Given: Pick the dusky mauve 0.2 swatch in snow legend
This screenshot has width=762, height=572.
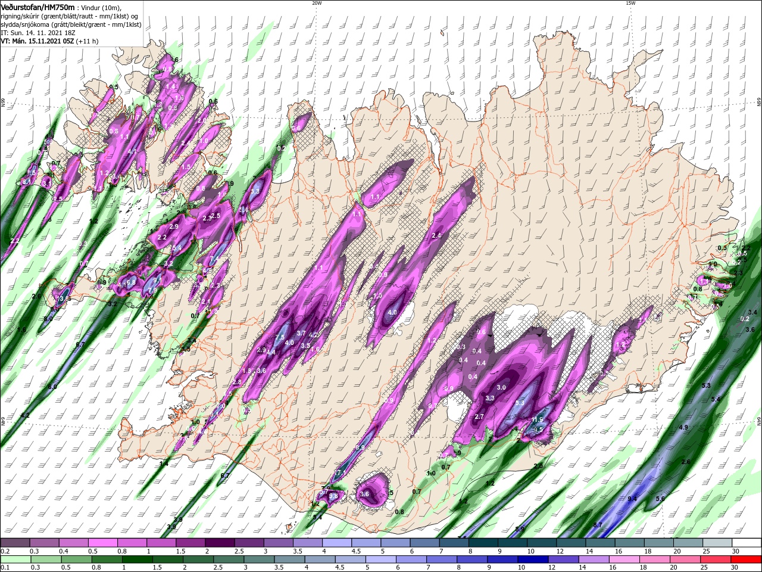Looking at the screenshot, I should [x=15, y=543].
